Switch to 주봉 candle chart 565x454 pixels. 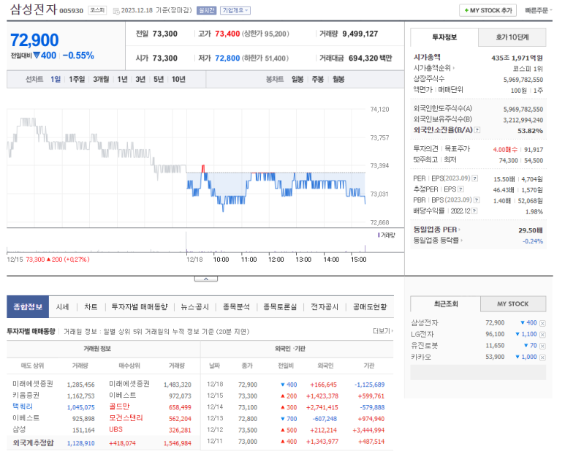pyautogui.click(x=317, y=79)
